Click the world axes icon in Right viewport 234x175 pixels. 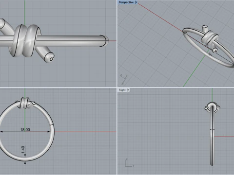tap(130, 163)
